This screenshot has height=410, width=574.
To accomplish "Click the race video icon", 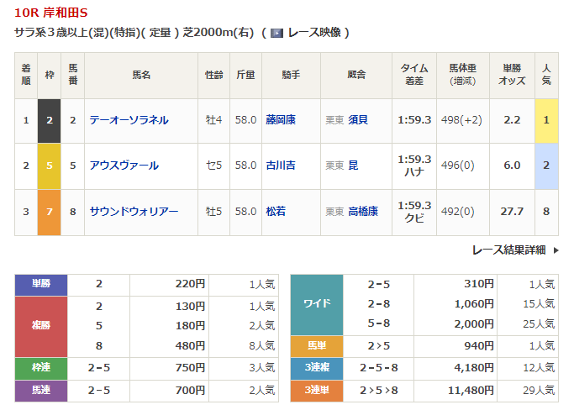I will click(x=276, y=33).
